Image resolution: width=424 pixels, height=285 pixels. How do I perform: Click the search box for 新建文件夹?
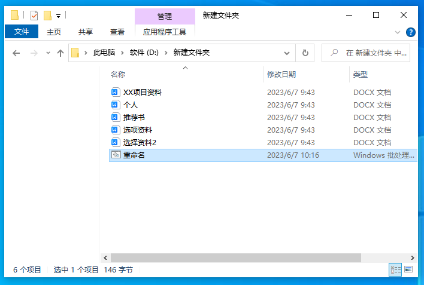(365, 53)
